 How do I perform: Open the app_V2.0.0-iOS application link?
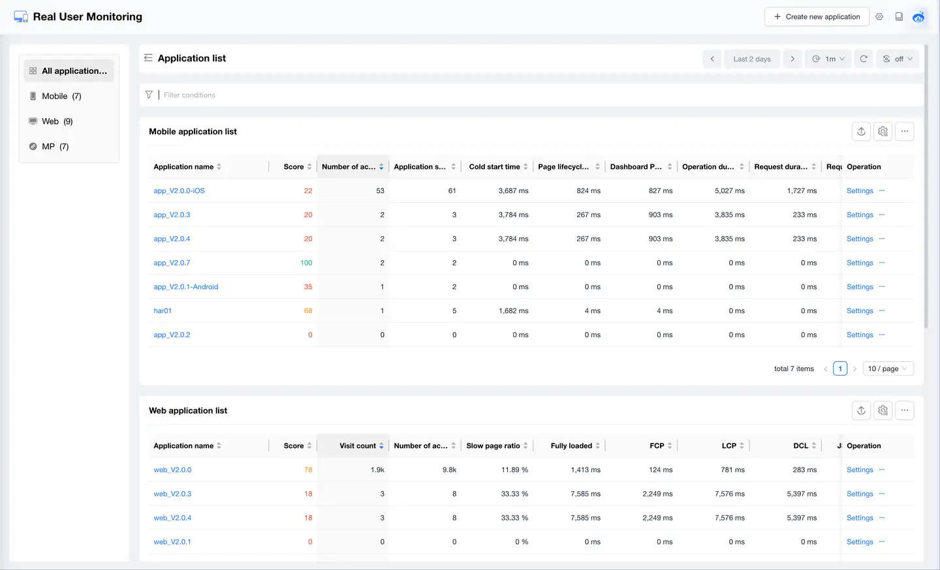pyautogui.click(x=179, y=191)
